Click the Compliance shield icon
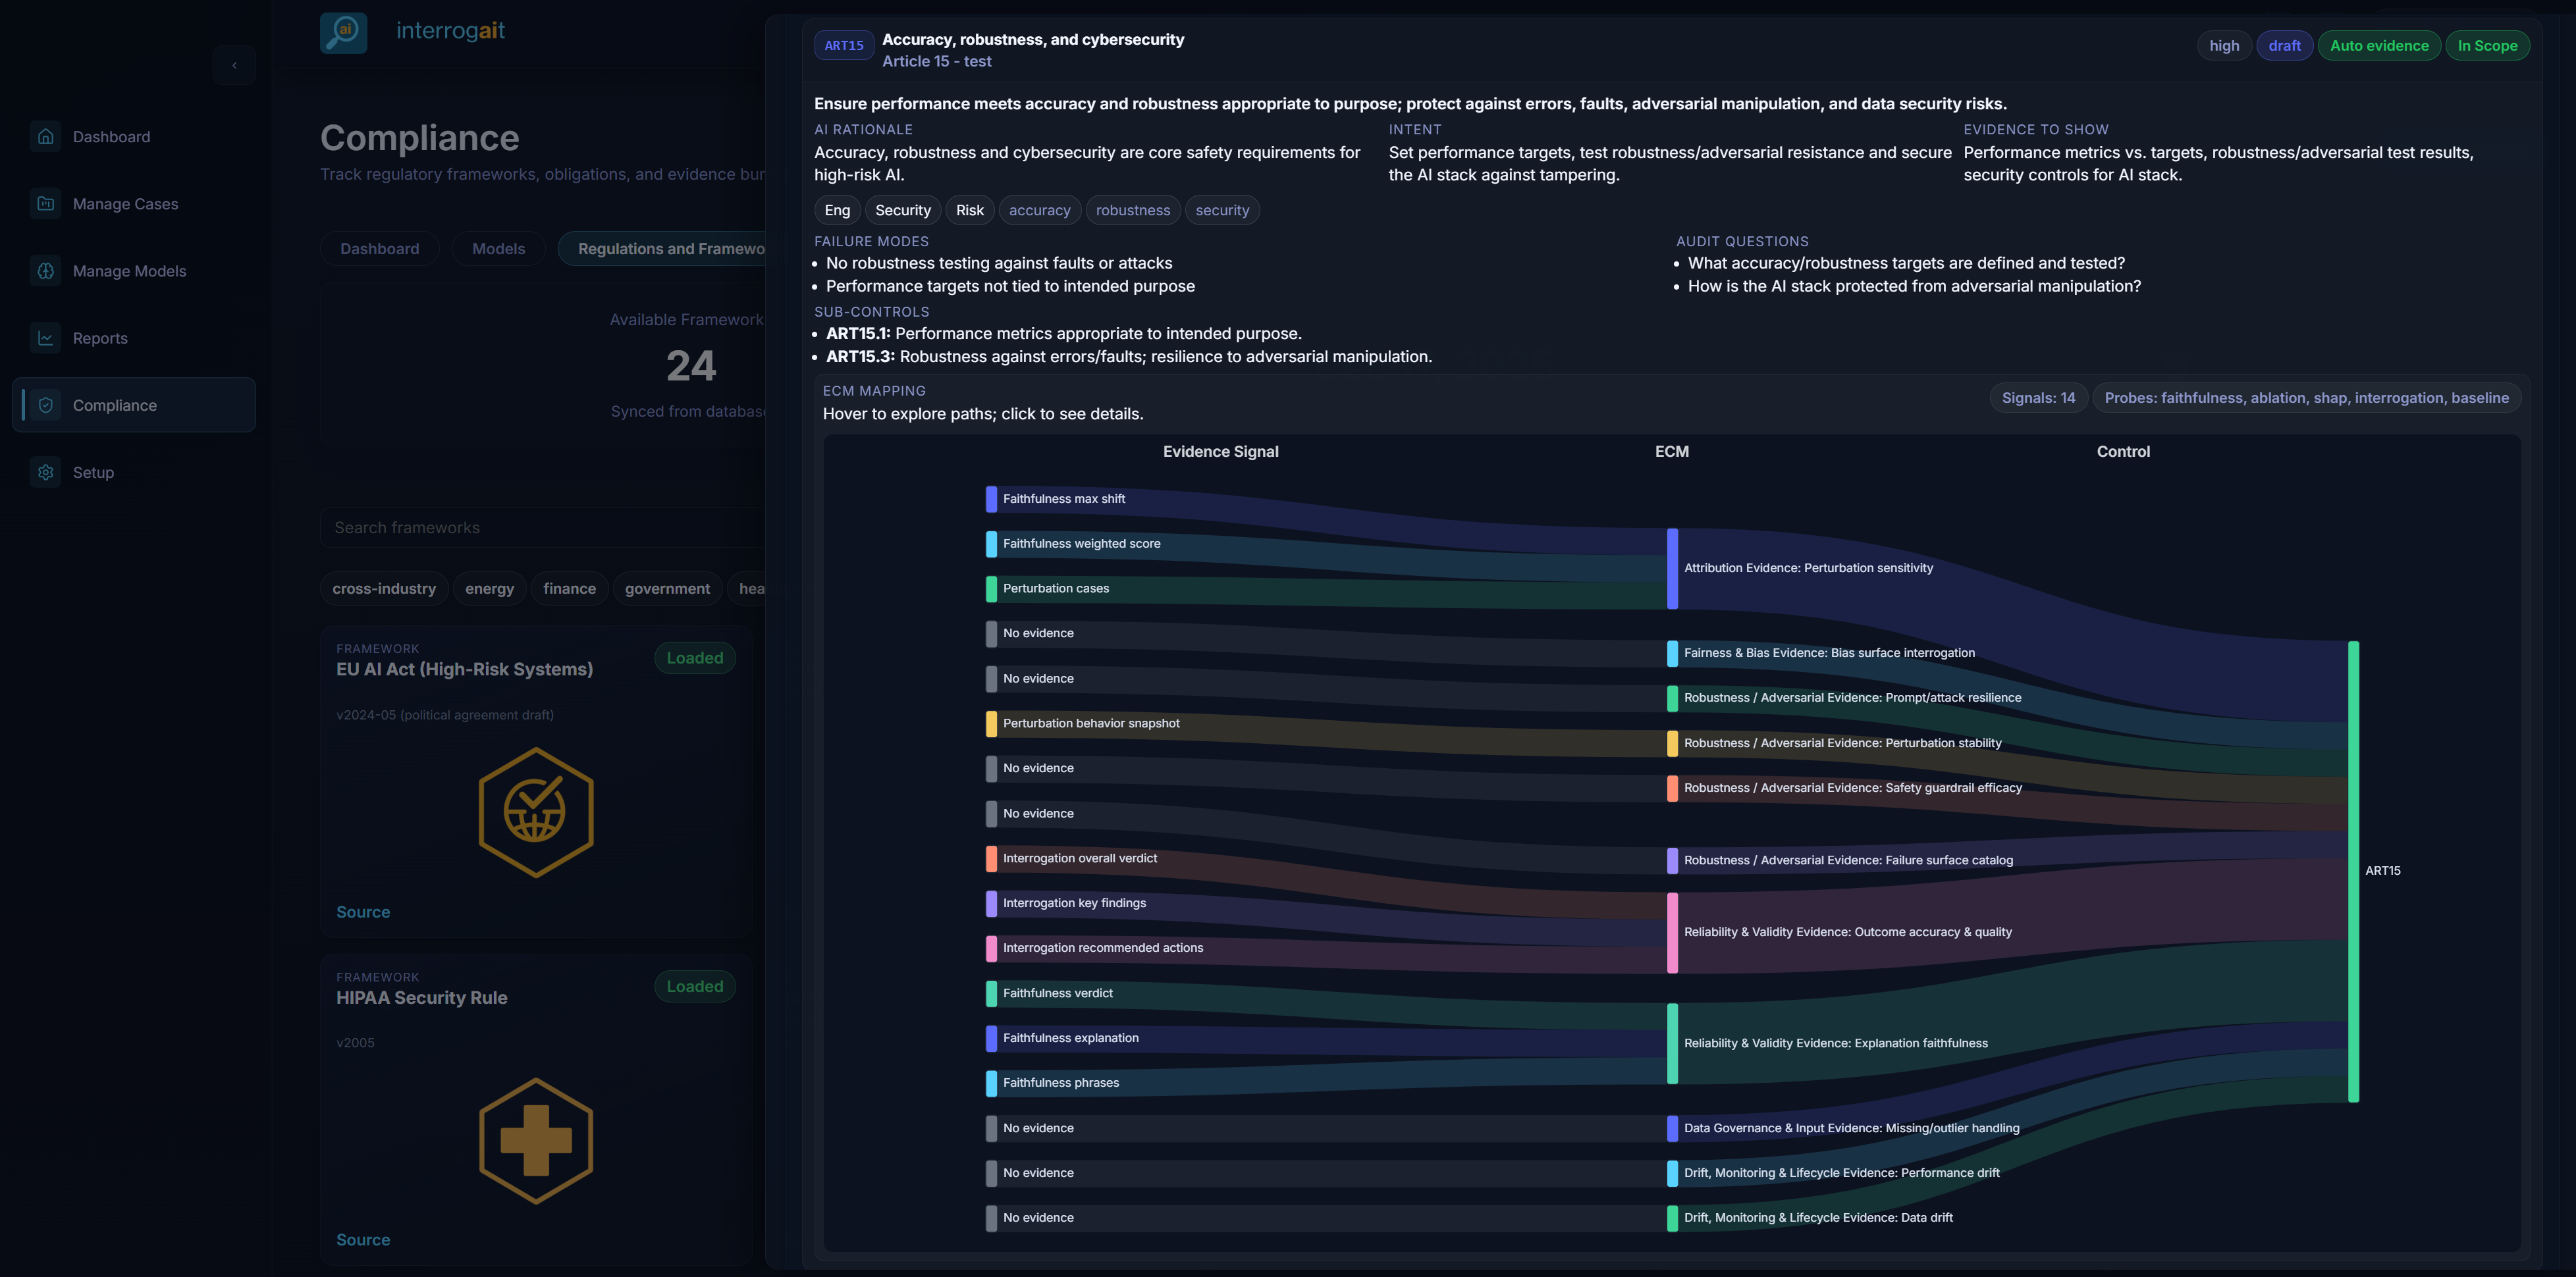Image resolution: width=2576 pixels, height=1277 pixels. pos(46,405)
